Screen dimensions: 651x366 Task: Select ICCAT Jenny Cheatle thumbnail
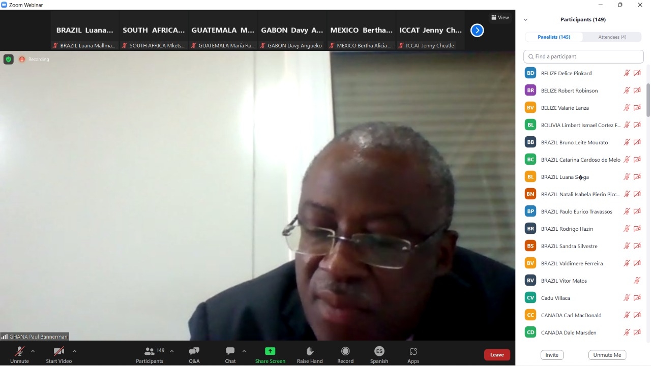(x=431, y=30)
